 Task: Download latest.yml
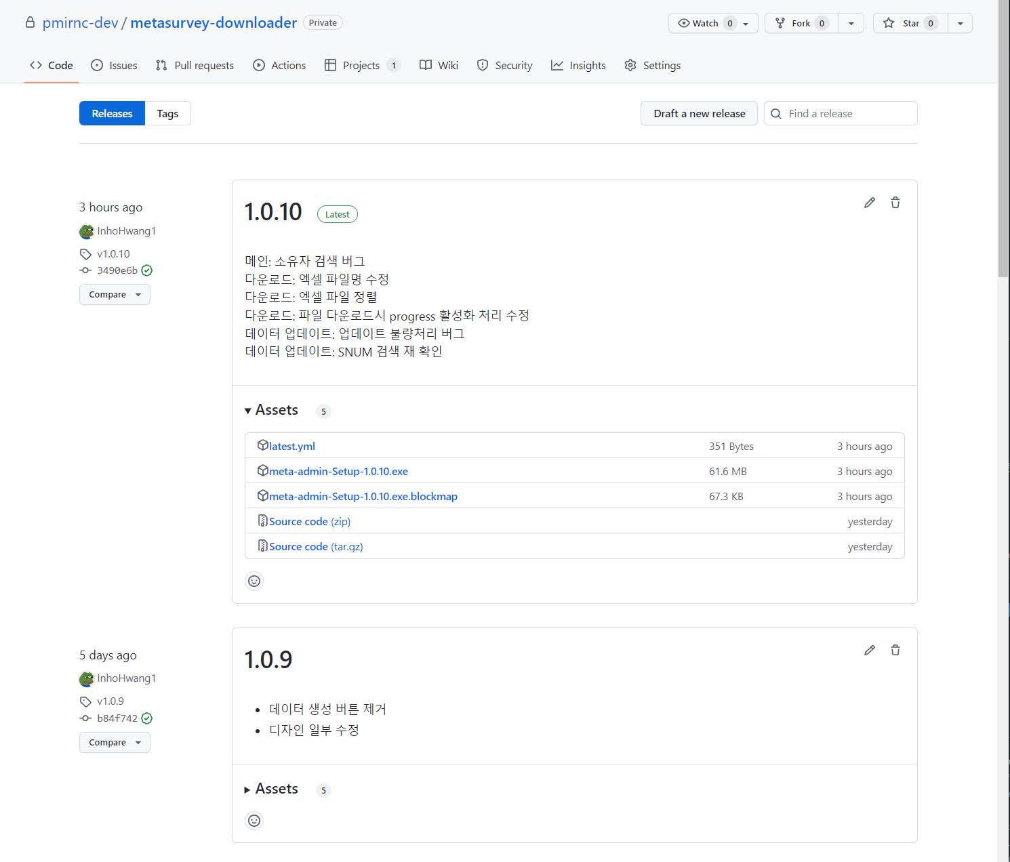(292, 446)
